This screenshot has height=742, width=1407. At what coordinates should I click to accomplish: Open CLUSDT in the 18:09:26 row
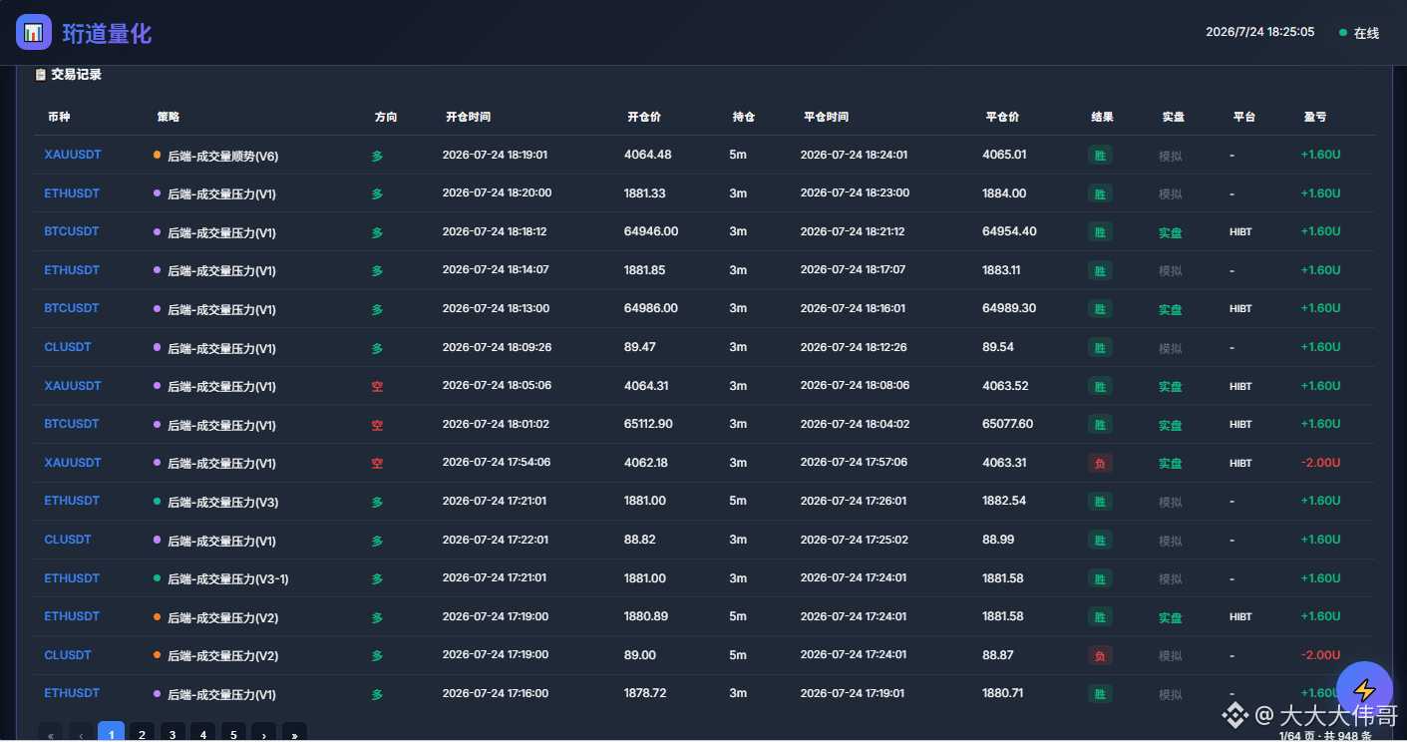(68, 347)
